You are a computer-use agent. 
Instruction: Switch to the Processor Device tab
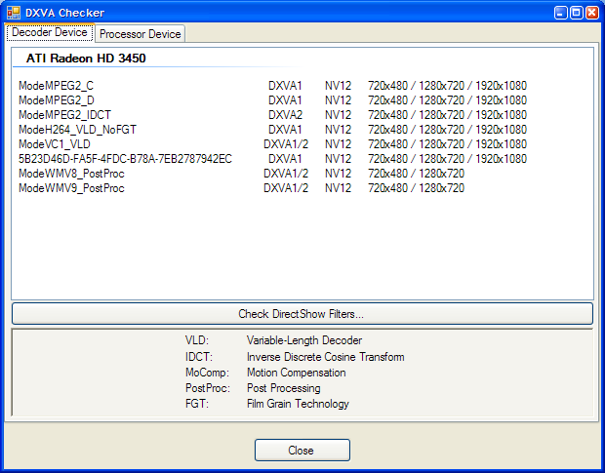pyautogui.click(x=141, y=34)
